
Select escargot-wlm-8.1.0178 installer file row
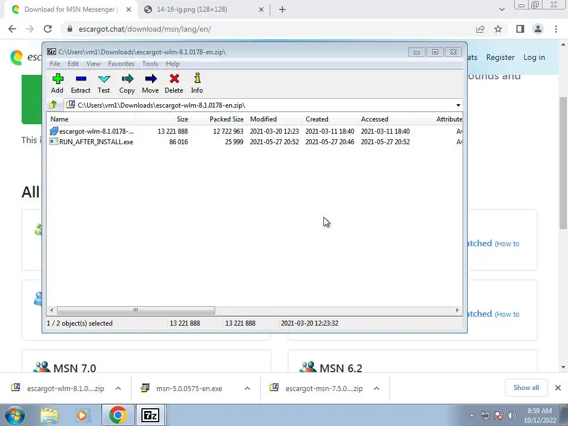(x=255, y=131)
